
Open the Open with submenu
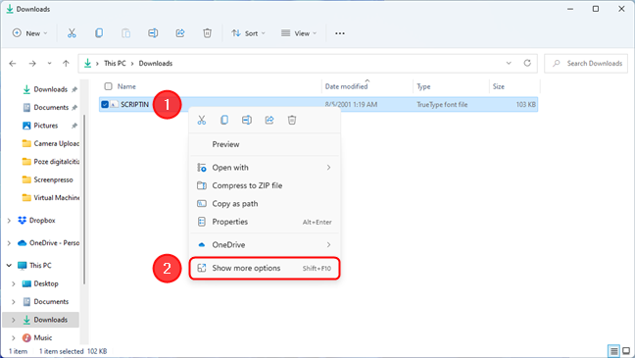tap(265, 168)
